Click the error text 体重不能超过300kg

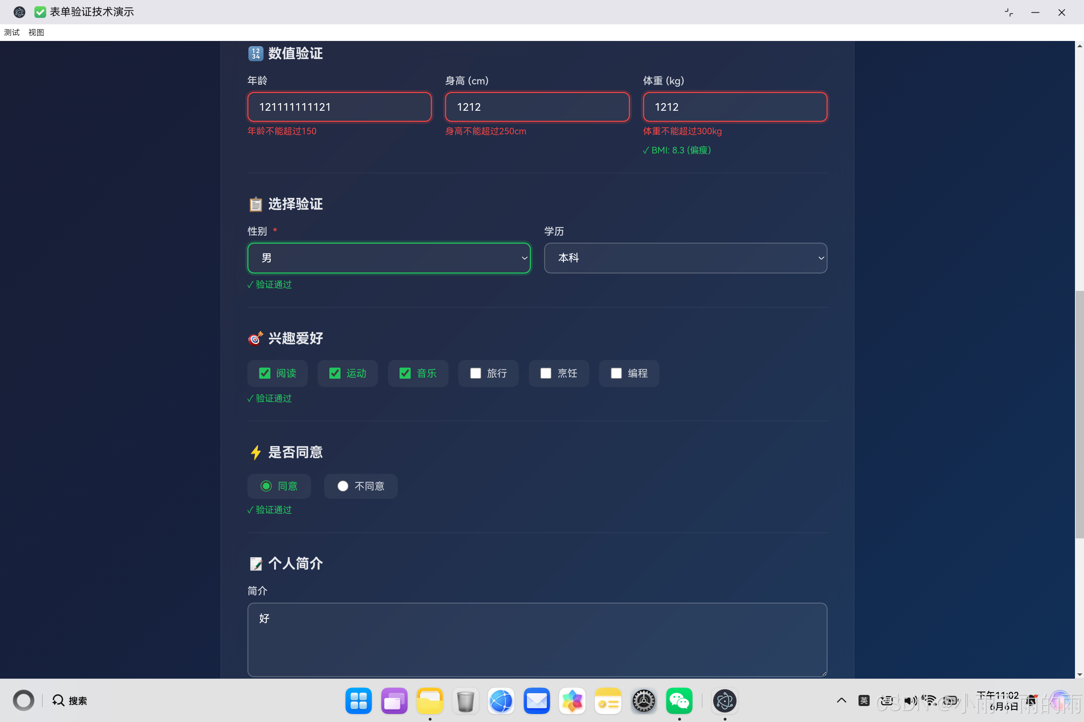click(682, 131)
